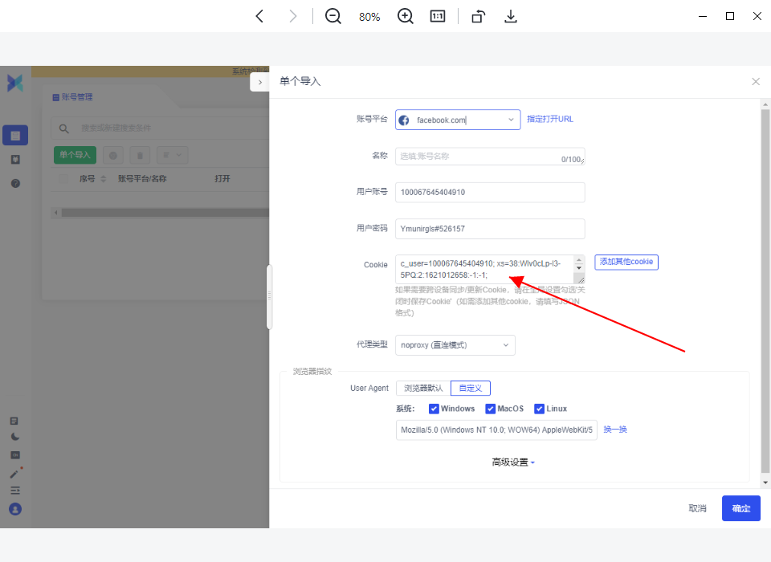Viewport: 771px width, 562px height.
Task: Select the 自定义 User Agent option
Action: (x=471, y=388)
